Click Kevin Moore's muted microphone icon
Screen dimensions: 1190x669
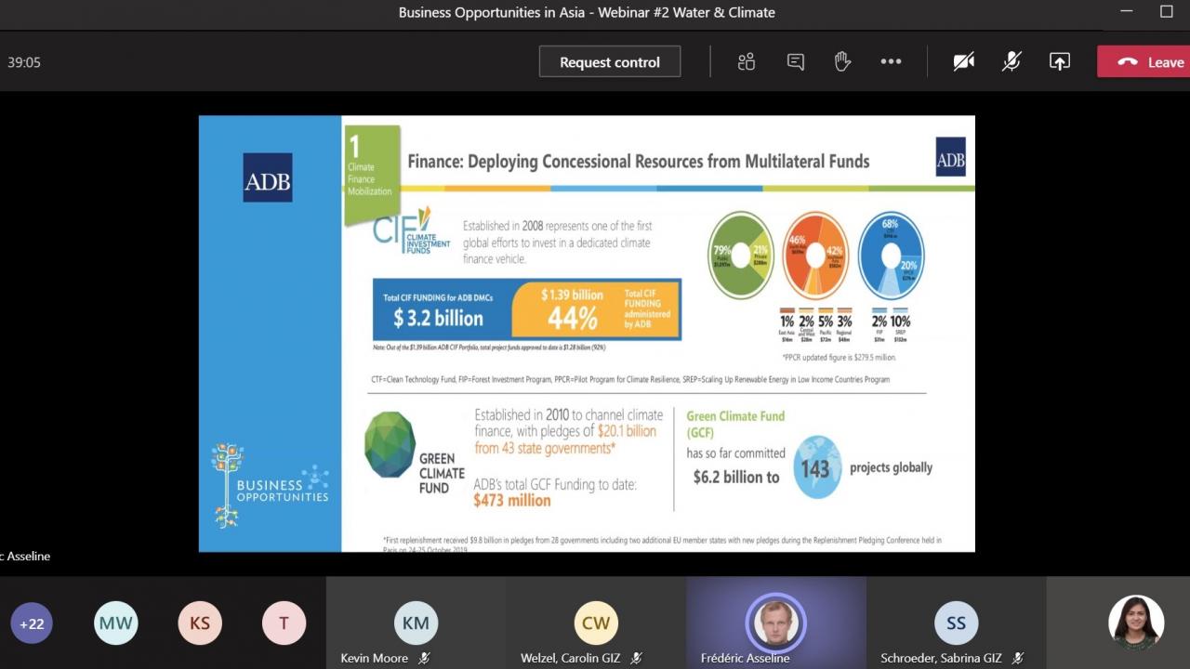[x=424, y=658]
